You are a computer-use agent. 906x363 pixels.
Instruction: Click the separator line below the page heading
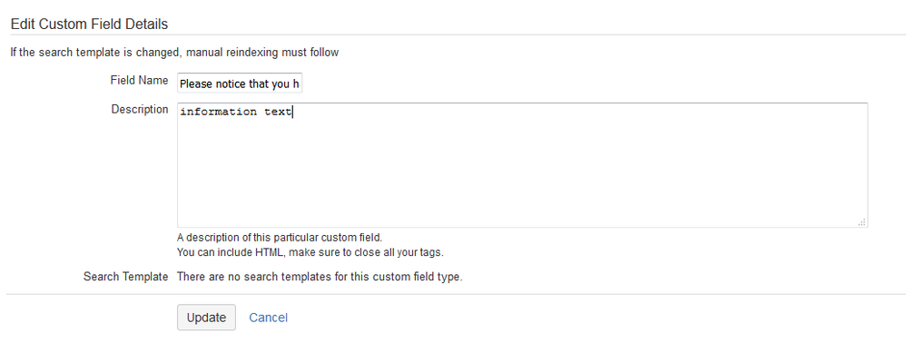[x=454, y=35]
